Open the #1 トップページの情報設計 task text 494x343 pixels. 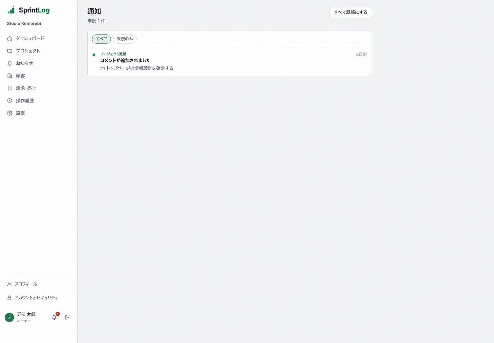[x=137, y=68]
